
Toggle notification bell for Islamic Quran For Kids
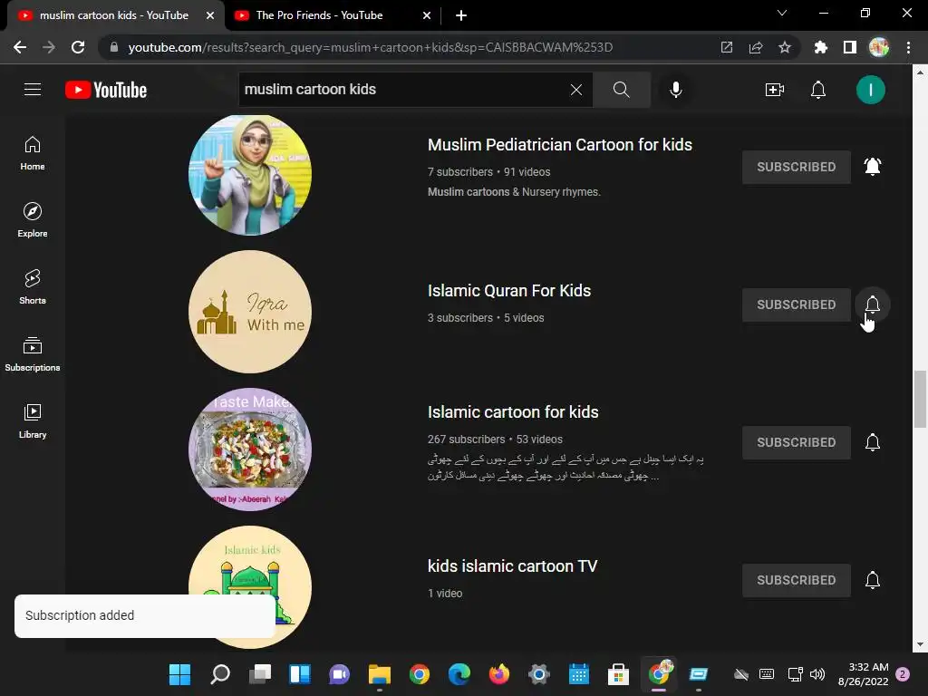873,304
